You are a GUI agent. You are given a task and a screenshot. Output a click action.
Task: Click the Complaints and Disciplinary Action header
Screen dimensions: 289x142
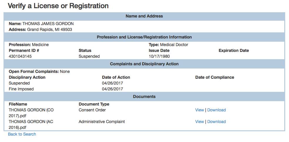(144, 64)
